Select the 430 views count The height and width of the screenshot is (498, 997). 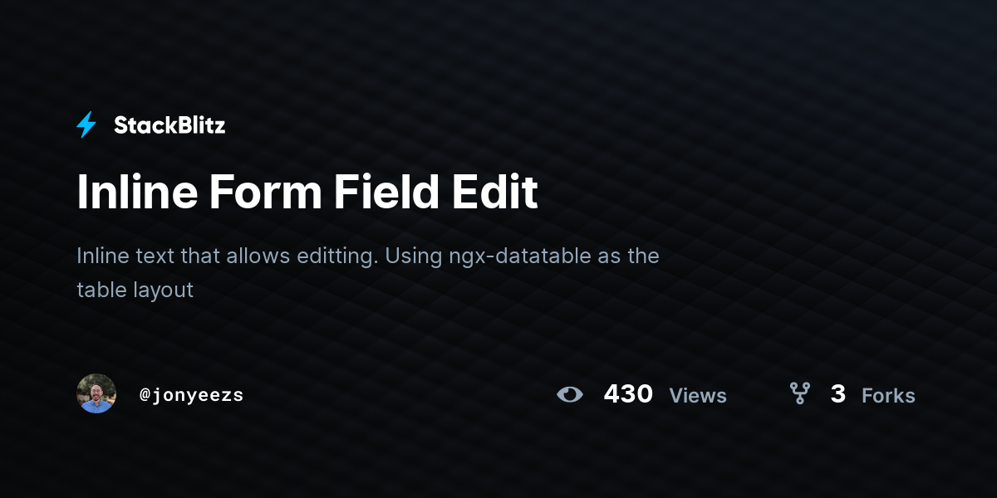628,394
